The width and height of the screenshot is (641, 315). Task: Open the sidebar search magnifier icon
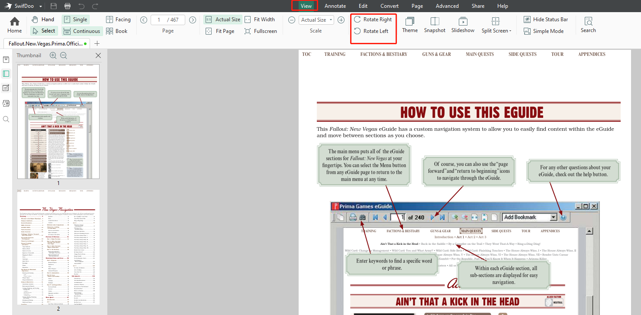(x=6, y=119)
